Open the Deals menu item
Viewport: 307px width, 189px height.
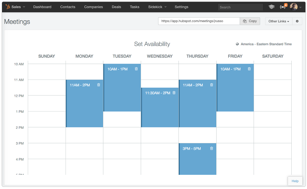tap(116, 7)
